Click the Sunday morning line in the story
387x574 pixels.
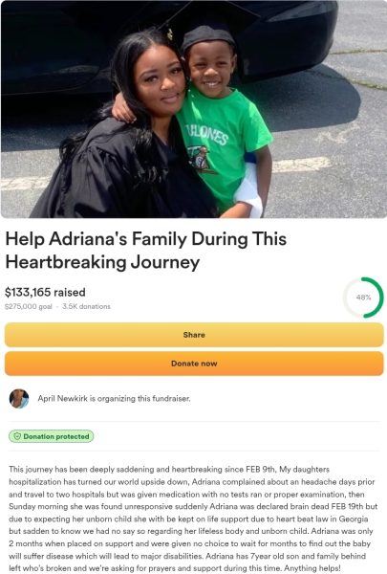point(193,507)
